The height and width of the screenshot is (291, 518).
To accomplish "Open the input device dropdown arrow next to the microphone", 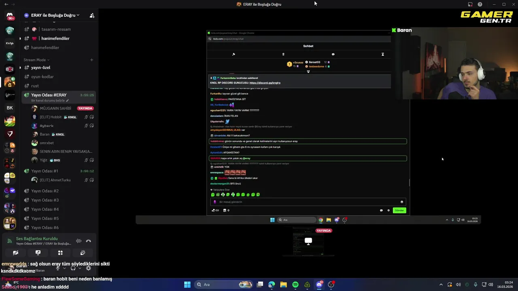I will 64,268.
